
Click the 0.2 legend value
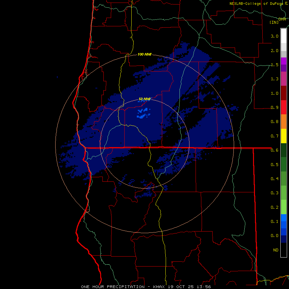275,207
